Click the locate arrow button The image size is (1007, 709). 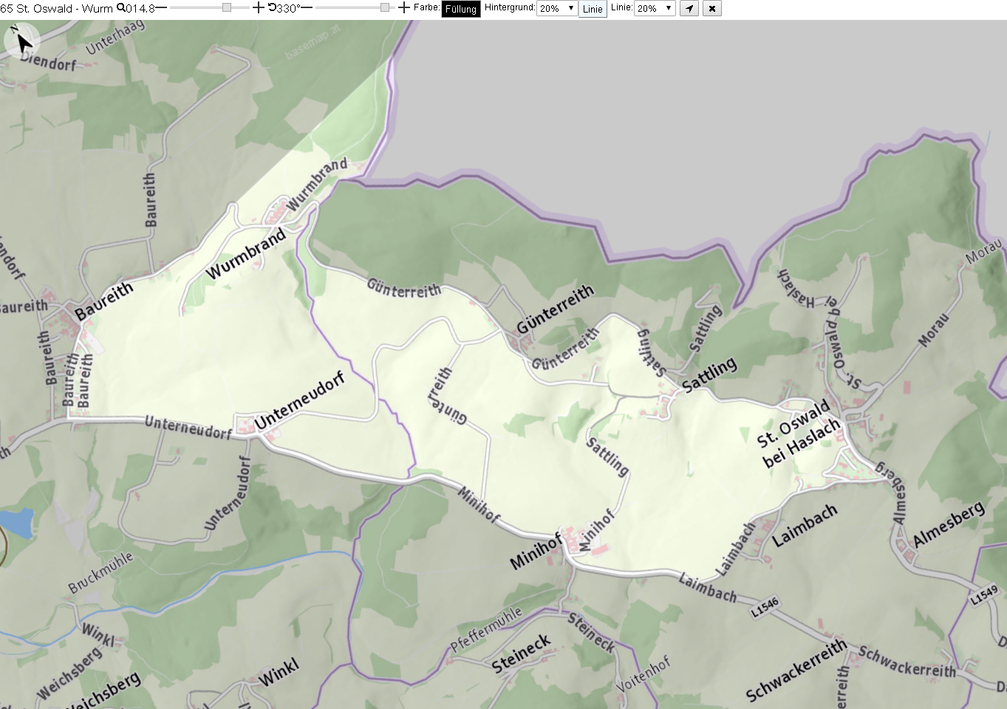coord(689,9)
